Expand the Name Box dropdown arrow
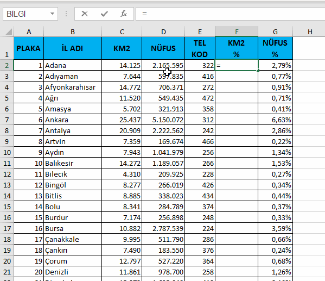 pyautogui.click(x=52, y=14)
